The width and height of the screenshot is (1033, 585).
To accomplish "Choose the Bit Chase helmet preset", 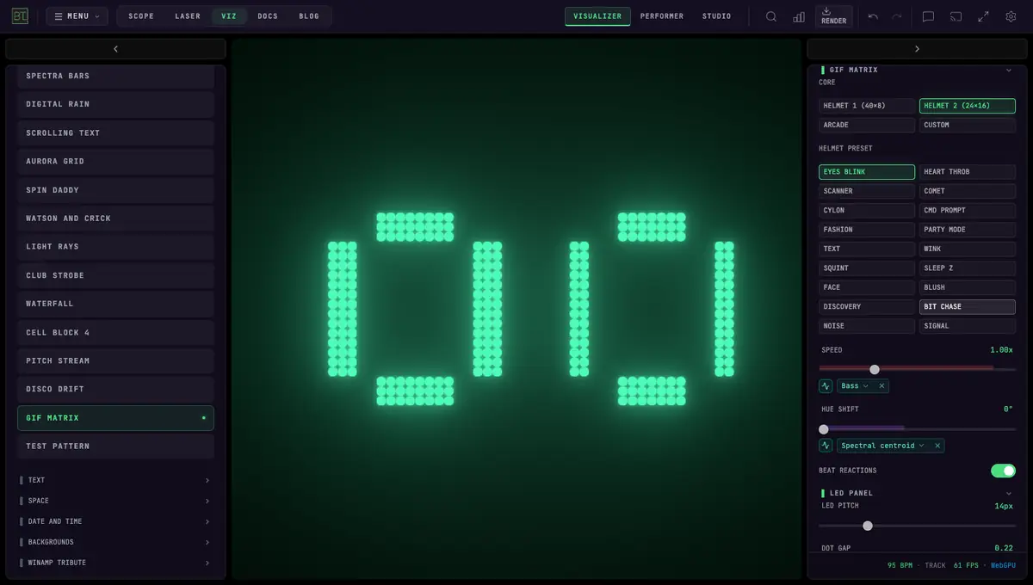I will point(968,307).
